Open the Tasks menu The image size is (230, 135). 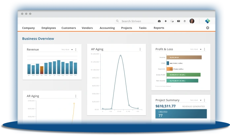point(143,28)
